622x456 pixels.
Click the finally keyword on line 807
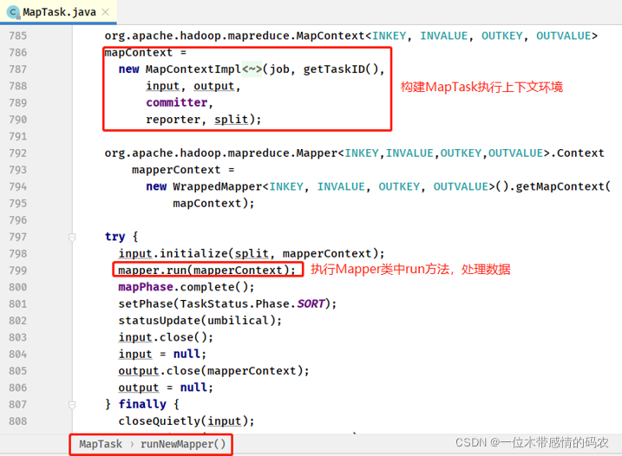pos(142,404)
